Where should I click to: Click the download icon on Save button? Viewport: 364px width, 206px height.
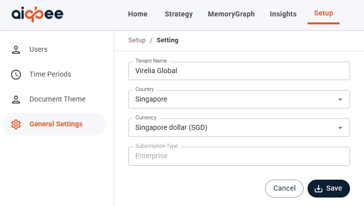319,189
